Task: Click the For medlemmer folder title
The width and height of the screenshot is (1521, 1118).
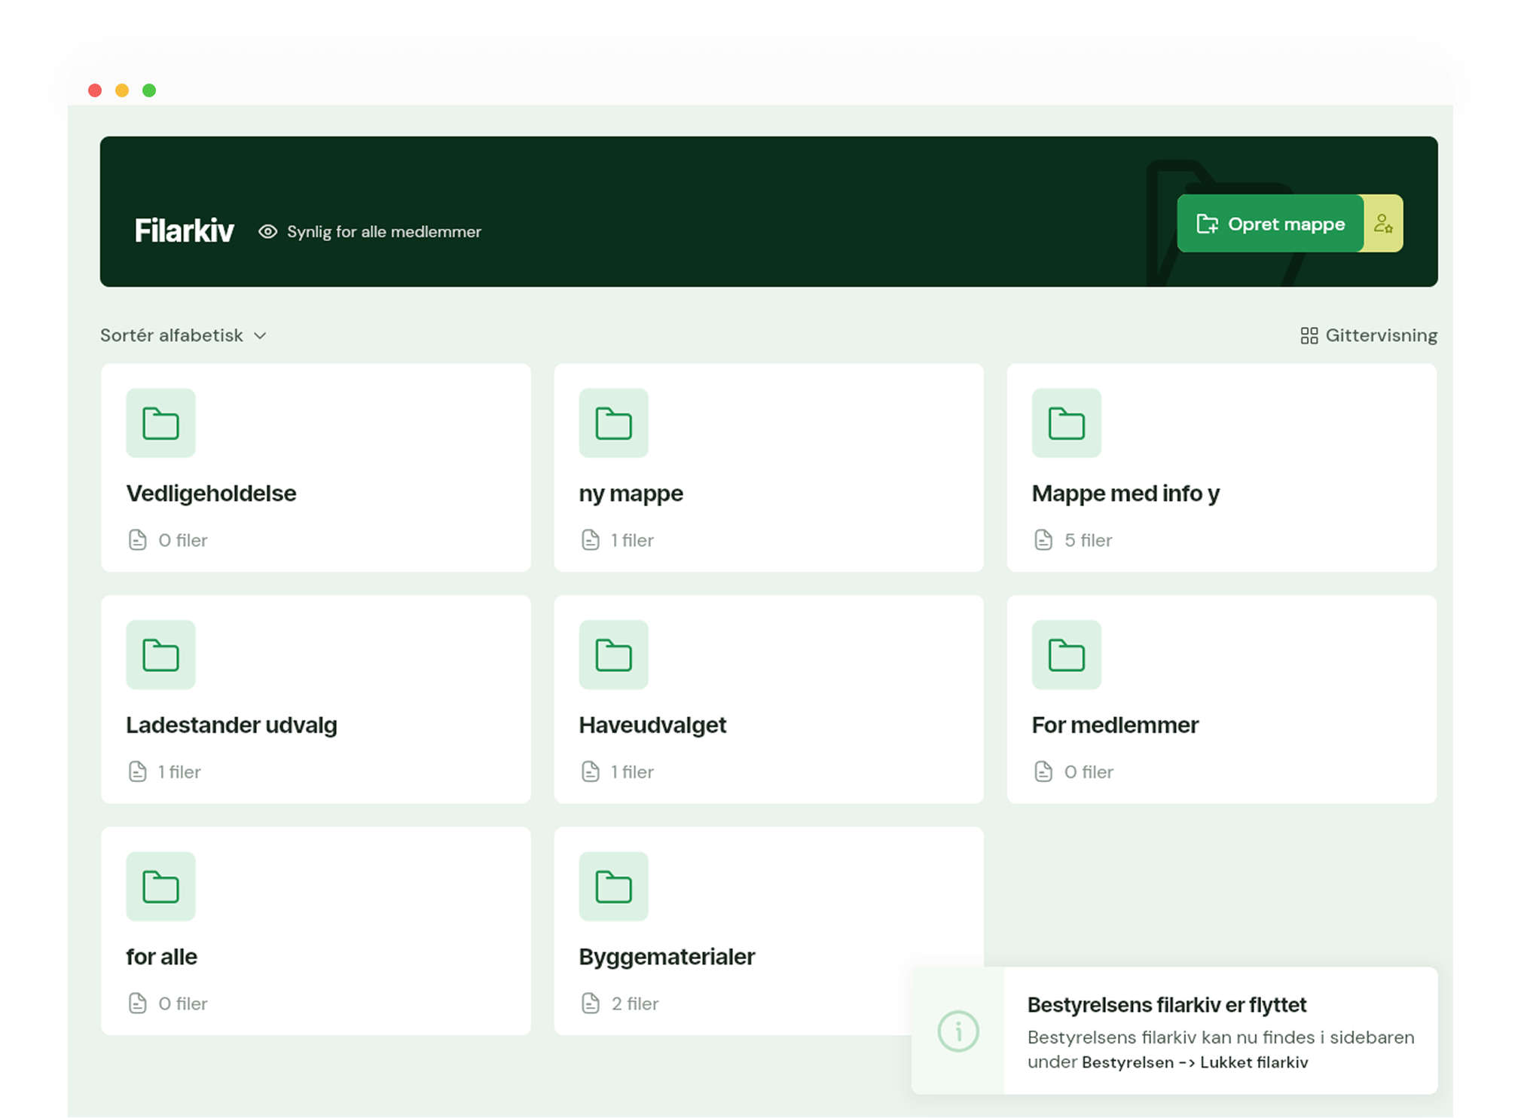Action: point(1115,725)
